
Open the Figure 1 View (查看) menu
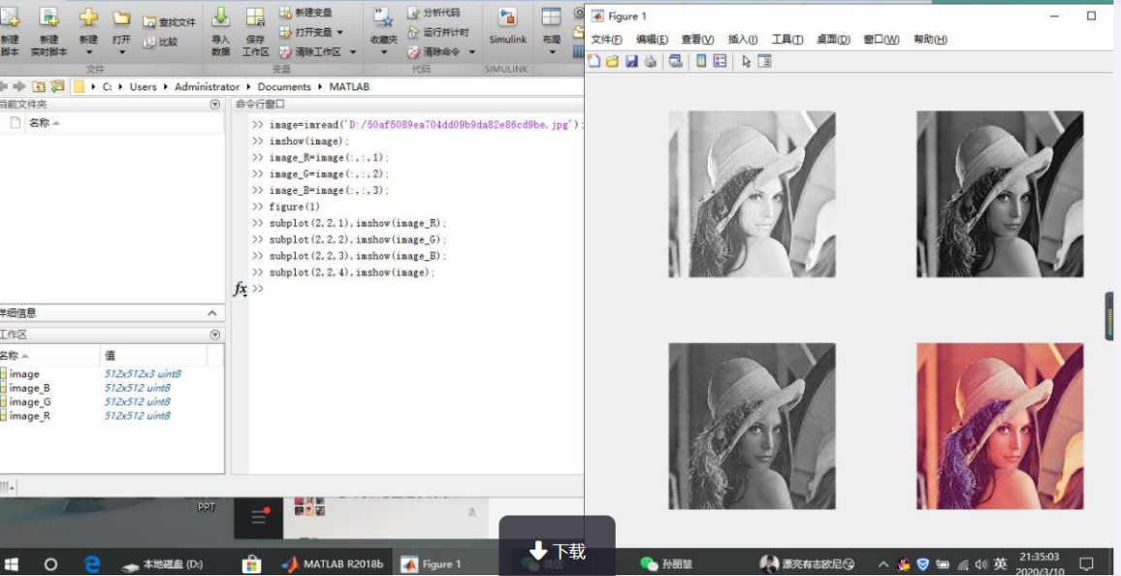click(x=698, y=40)
